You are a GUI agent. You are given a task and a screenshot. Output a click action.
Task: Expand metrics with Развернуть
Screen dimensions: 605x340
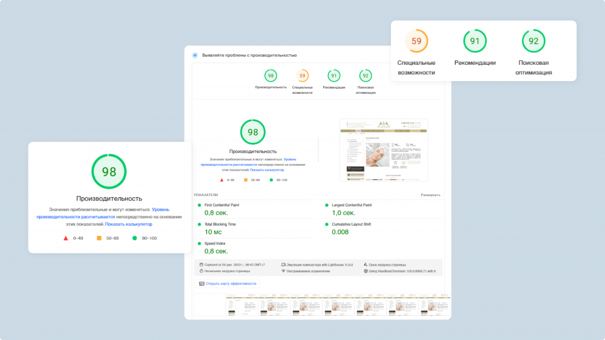430,195
